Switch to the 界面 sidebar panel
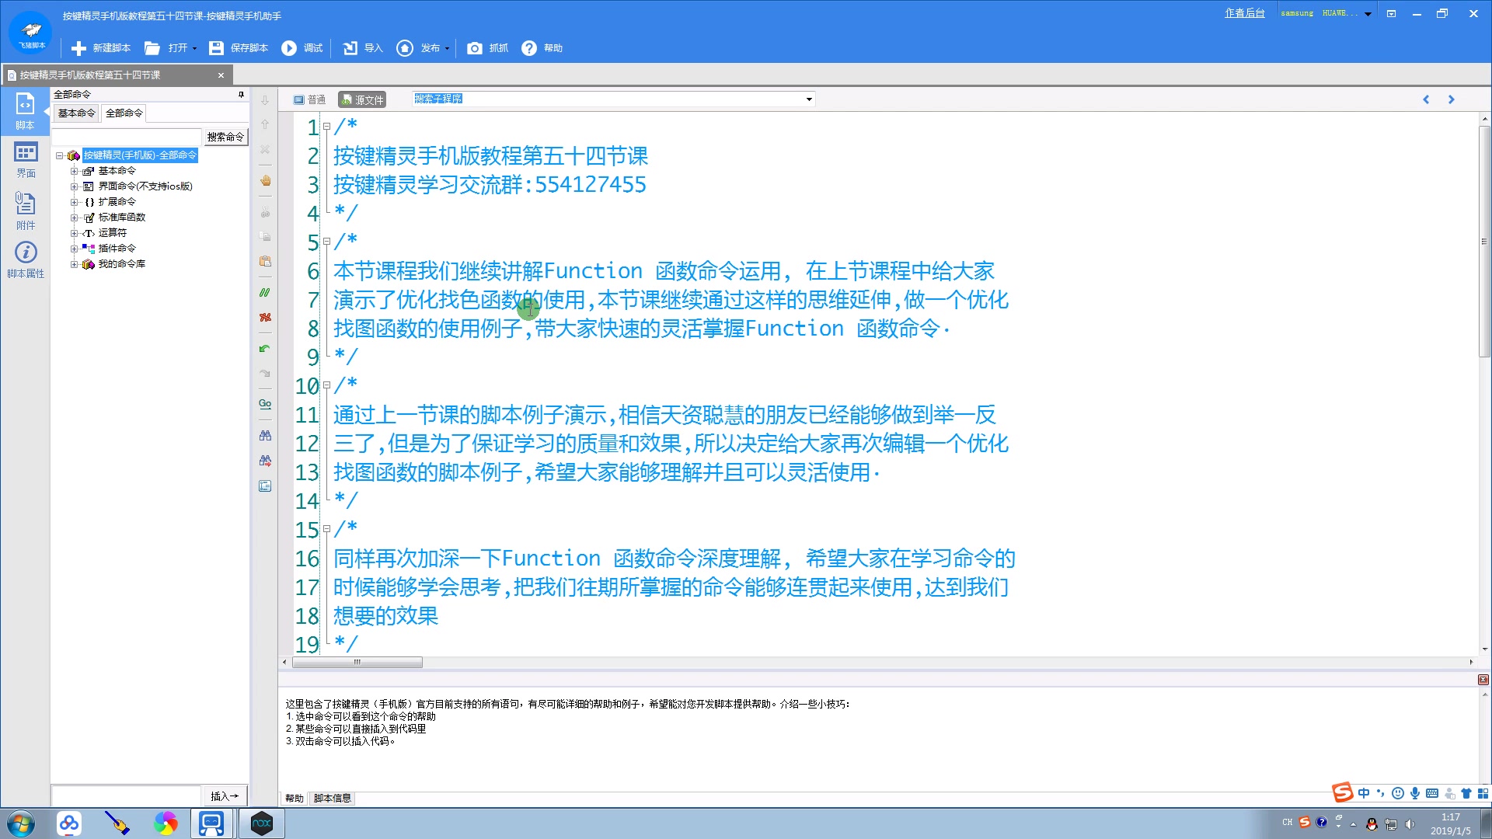This screenshot has height=839, width=1492. point(25,159)
